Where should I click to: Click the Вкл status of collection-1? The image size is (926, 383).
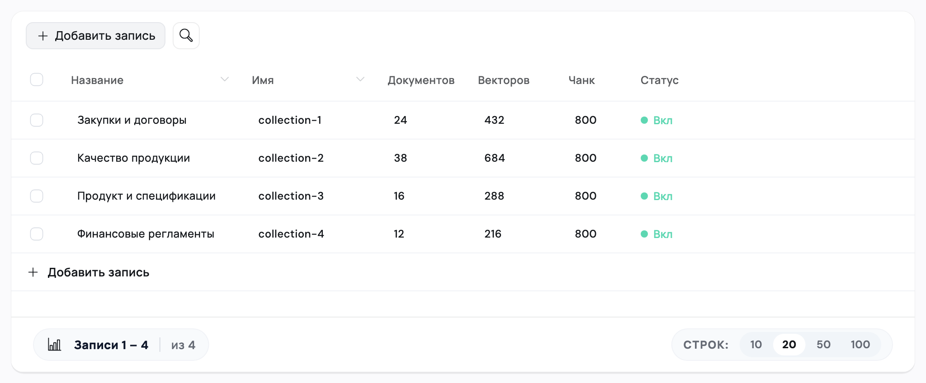click(x=657, y=120)
